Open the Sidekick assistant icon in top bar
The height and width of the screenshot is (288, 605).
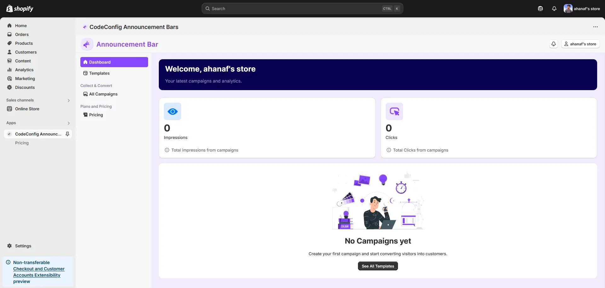(x=540, y=9)
